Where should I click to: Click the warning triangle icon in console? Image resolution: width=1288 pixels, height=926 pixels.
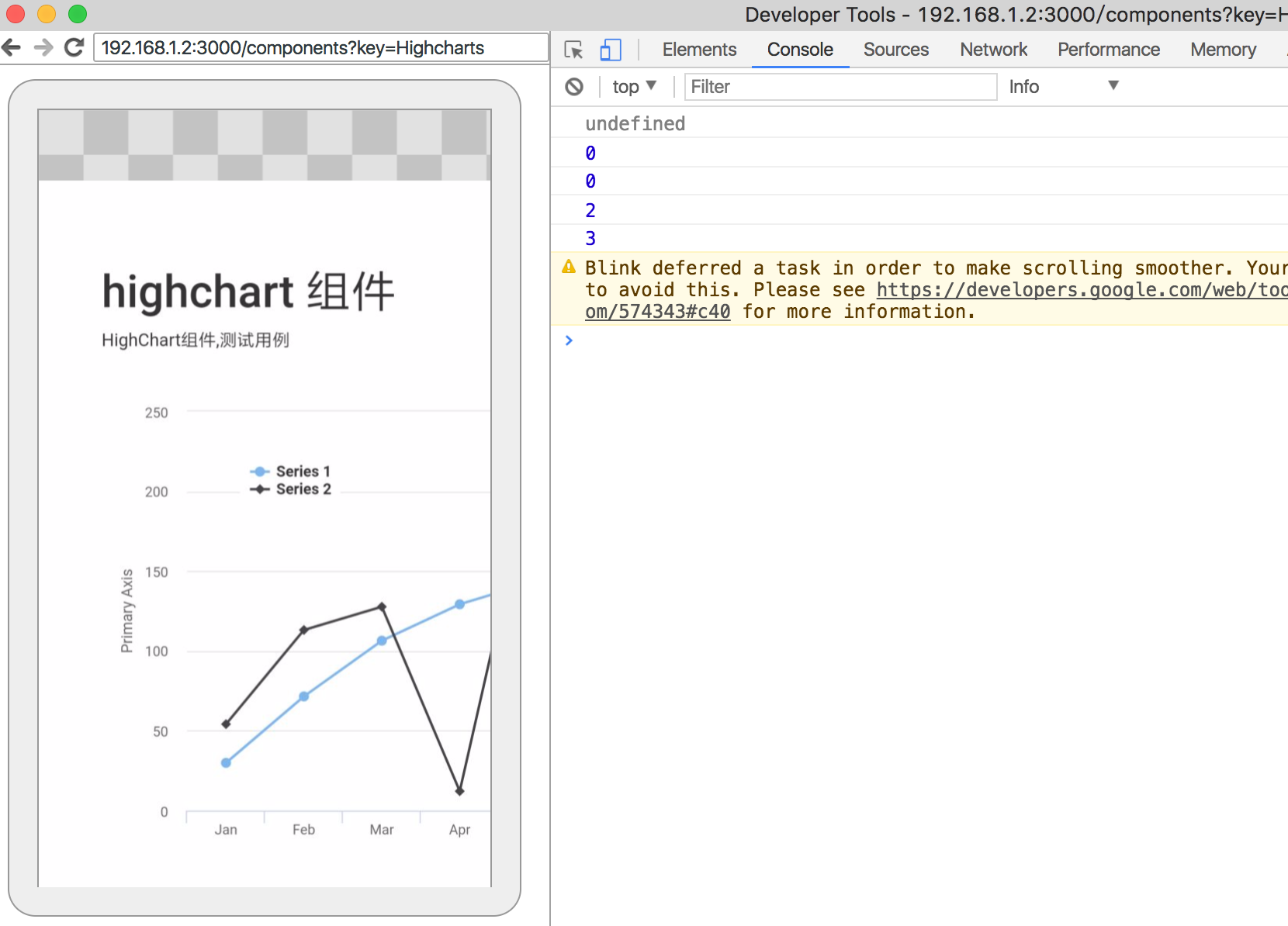pos(569,268)
